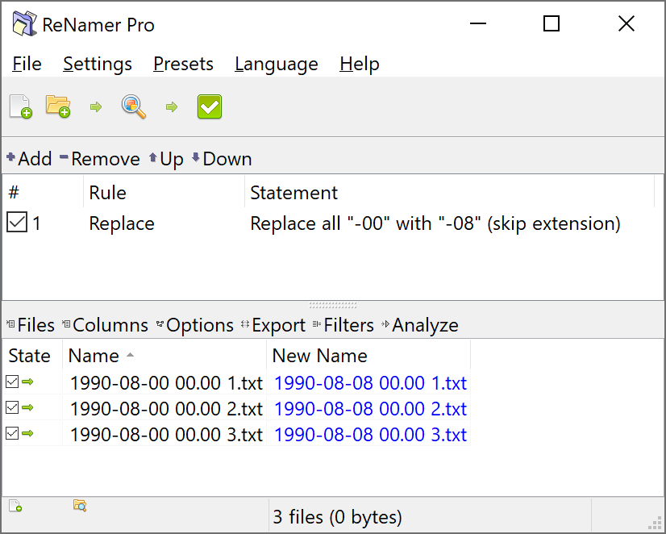666x534 pixels.
Task: Open the Export dropdown menu
Action: (273, 325)
